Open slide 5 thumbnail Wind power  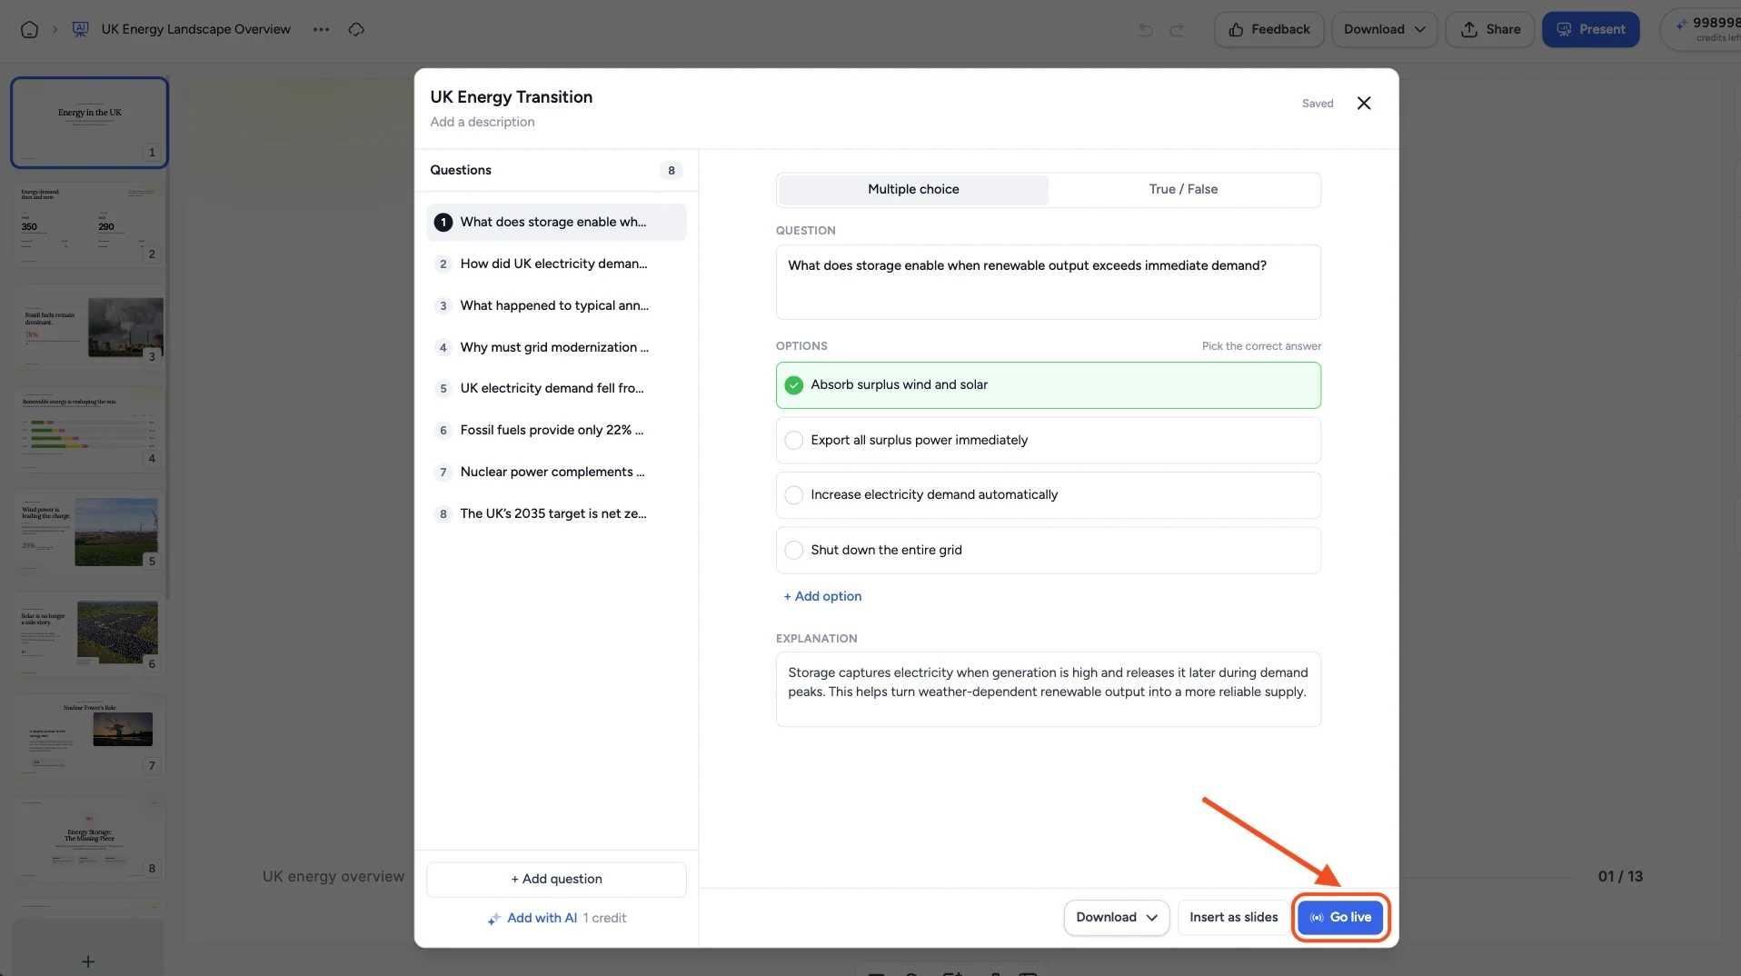(x=89, y=532)
